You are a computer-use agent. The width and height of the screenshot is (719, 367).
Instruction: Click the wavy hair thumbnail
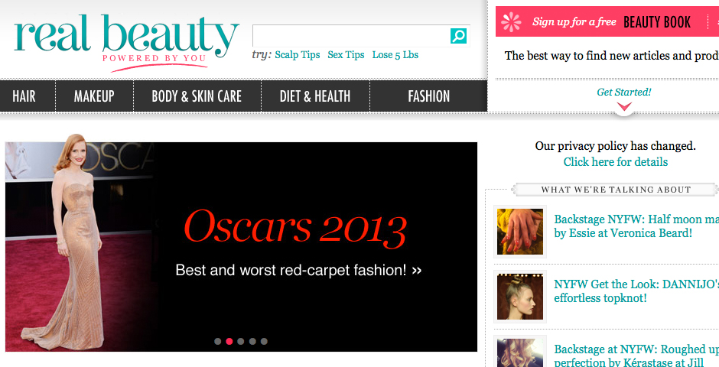(520, 352)
